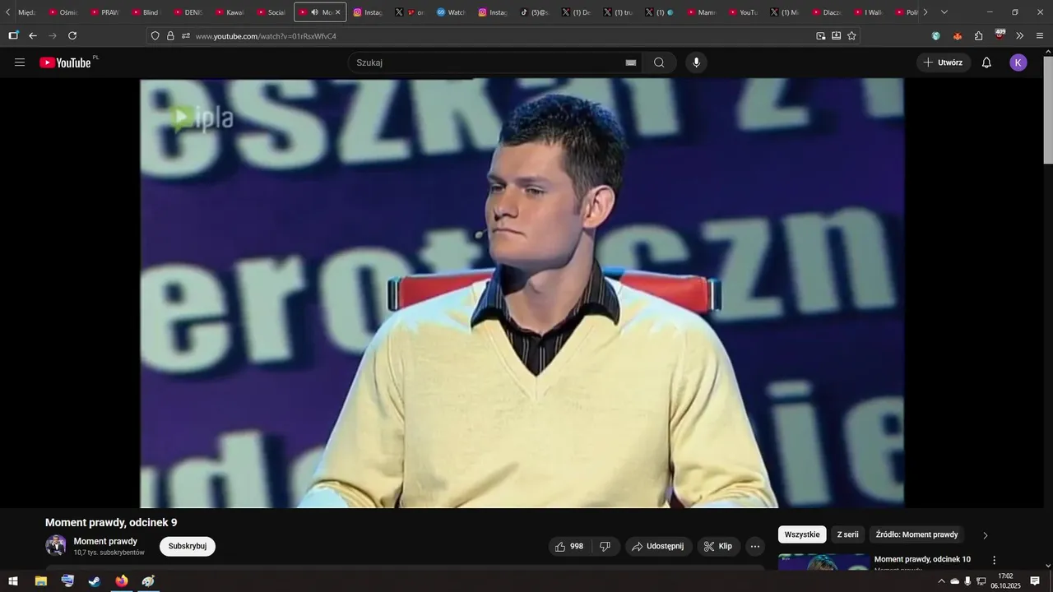The width and height of the screenshot is (1053, 592).
Task: Go back with the browser back arrow
Action: point(33,35)
